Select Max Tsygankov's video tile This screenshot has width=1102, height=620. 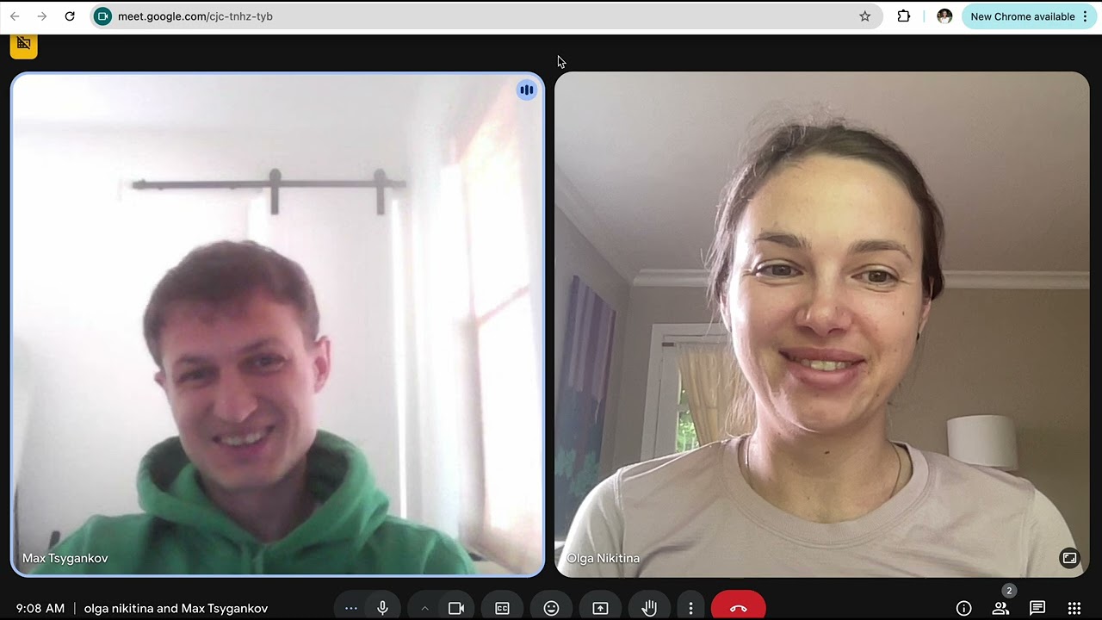[x=277, y=324]
